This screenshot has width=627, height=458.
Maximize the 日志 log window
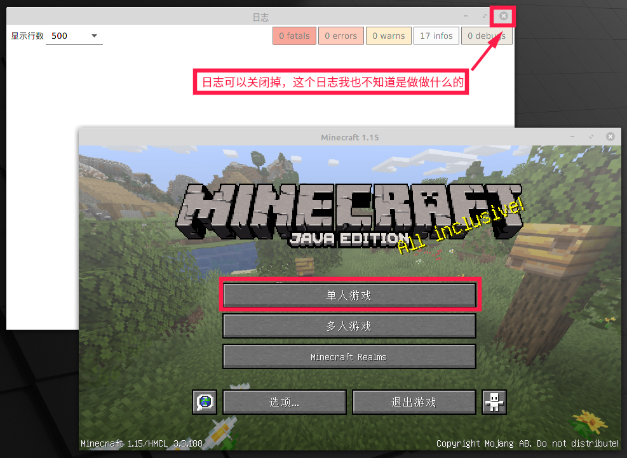tap(485, 16)
